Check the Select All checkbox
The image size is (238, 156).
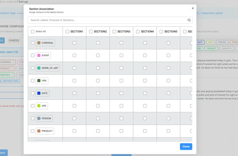[x=33, y=31]
